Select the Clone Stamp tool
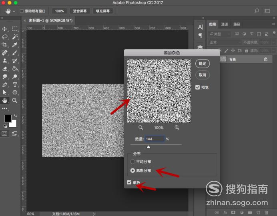The width and height of the screenshot is (277, 216). click(4, 61)
